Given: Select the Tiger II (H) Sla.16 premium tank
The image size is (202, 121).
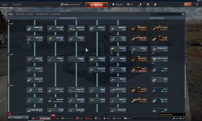Looking at the screenshot, I should tap(160, 28).
